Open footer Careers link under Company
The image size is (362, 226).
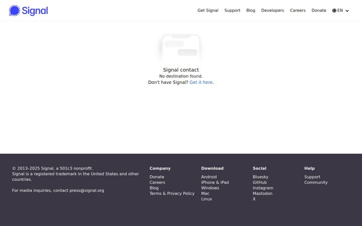157,182
